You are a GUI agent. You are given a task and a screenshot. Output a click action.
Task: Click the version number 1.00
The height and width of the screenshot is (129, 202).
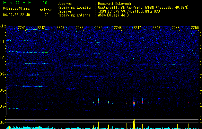click(x=44, y=3)
